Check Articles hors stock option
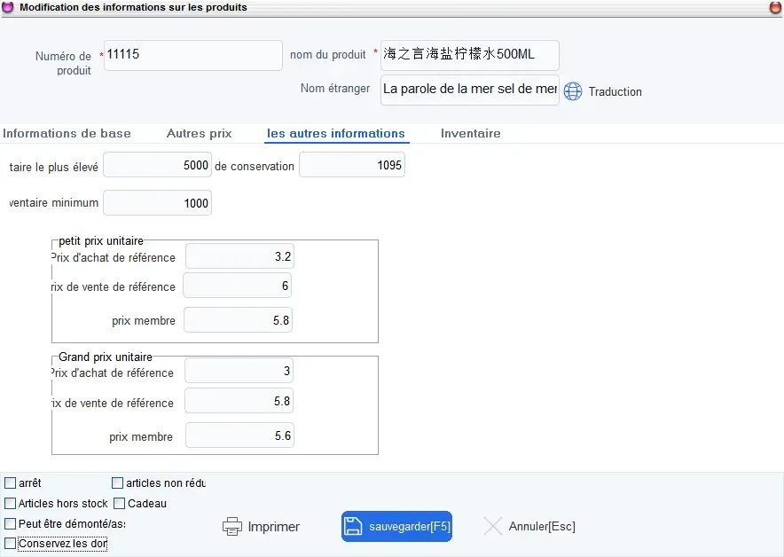784x557 pixels. click(10, 503)
